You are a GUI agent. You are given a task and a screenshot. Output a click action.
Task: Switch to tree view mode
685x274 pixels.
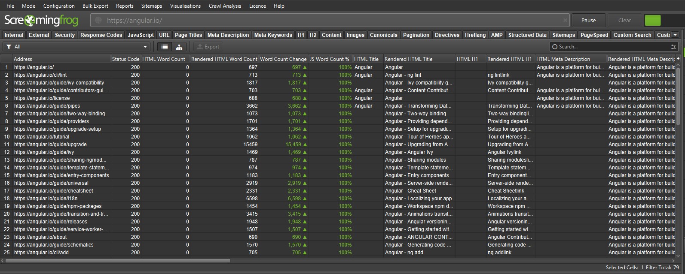179,47
